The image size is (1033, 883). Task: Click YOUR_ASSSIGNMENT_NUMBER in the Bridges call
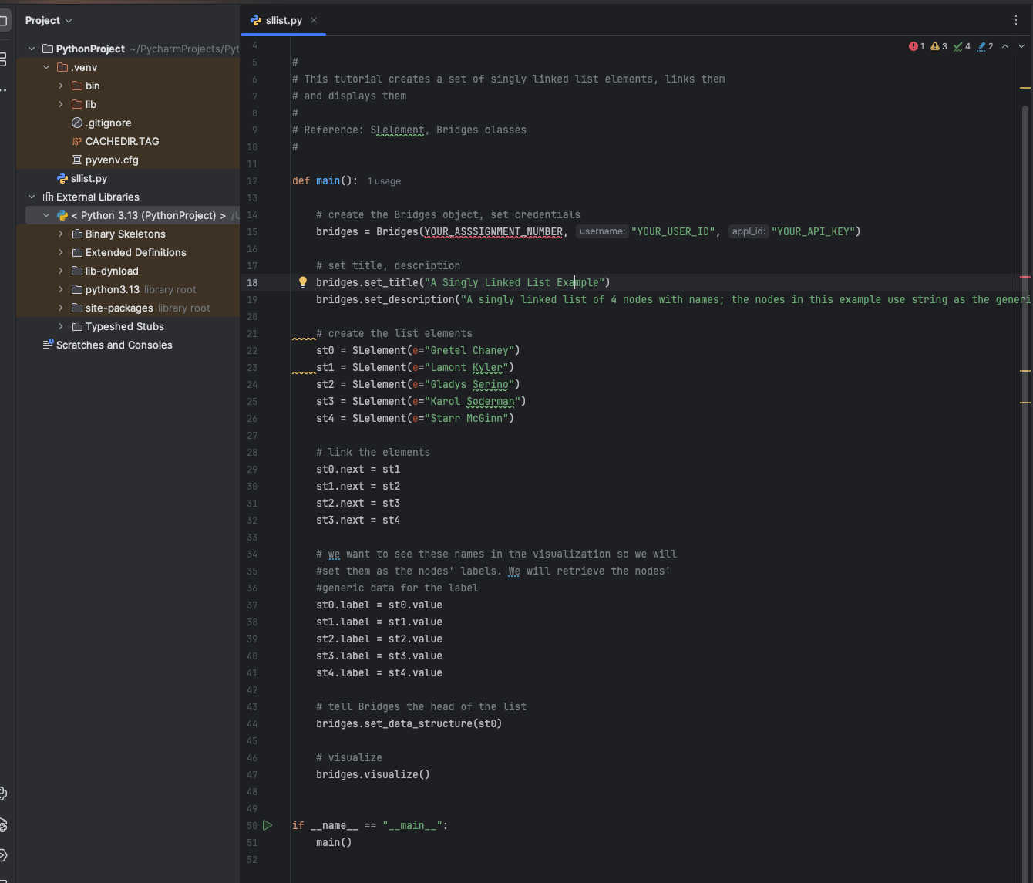[x=493, y=231]
